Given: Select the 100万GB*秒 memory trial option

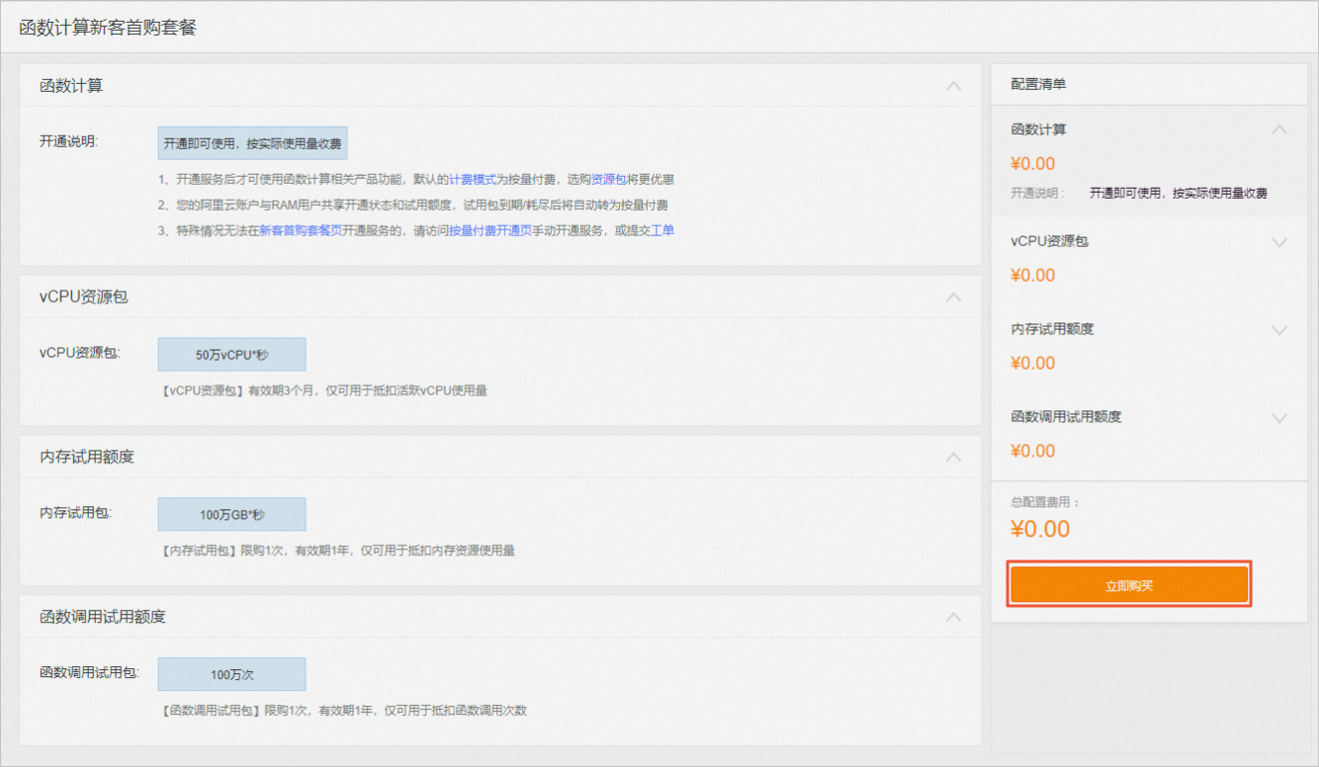Looking at the screenshot, I should pyautogui.click(x=231, y=514).
